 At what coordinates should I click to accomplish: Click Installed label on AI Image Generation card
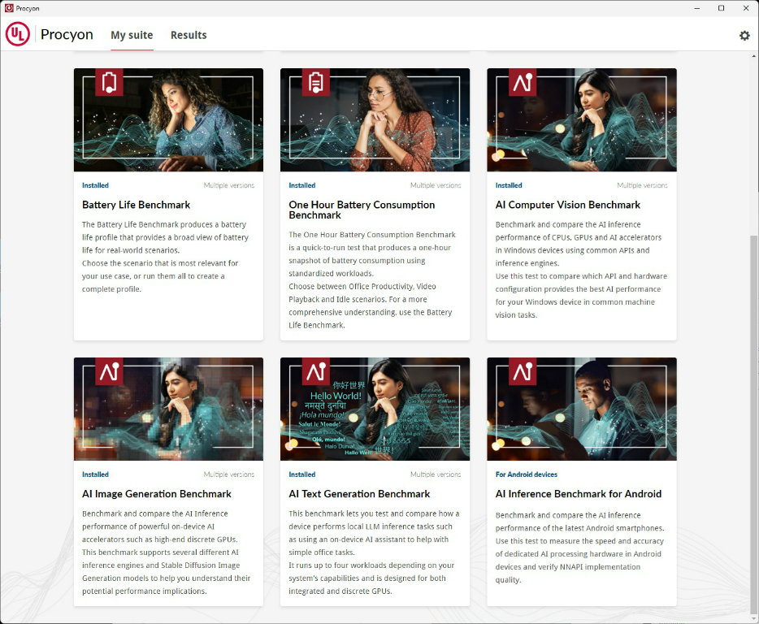[95, 474]
